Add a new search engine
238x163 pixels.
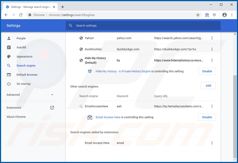point(208,86)
